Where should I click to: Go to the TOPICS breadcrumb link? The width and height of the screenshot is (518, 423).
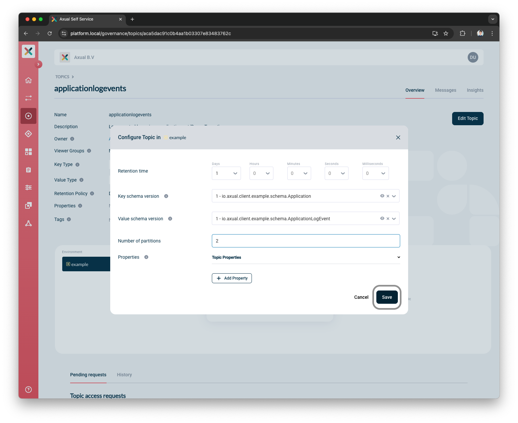pyautogui.click(x=62, y=77)
